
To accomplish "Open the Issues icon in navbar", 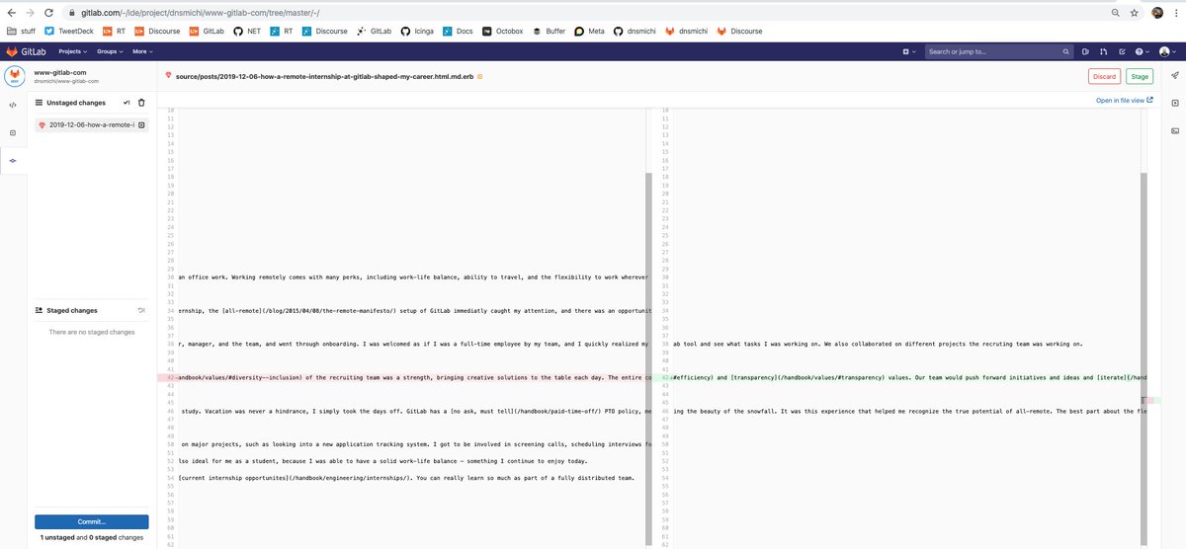I will click(1085, 51).
